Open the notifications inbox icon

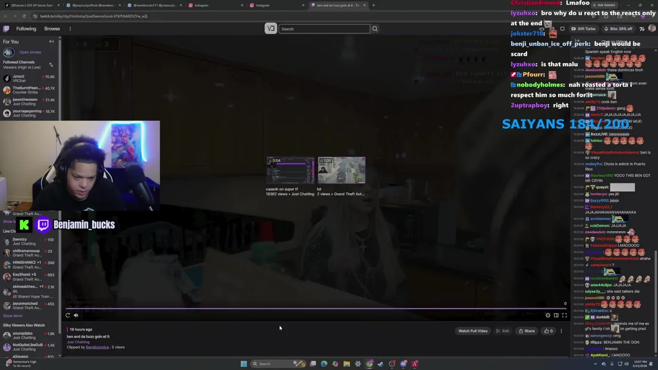pos(552,29)
